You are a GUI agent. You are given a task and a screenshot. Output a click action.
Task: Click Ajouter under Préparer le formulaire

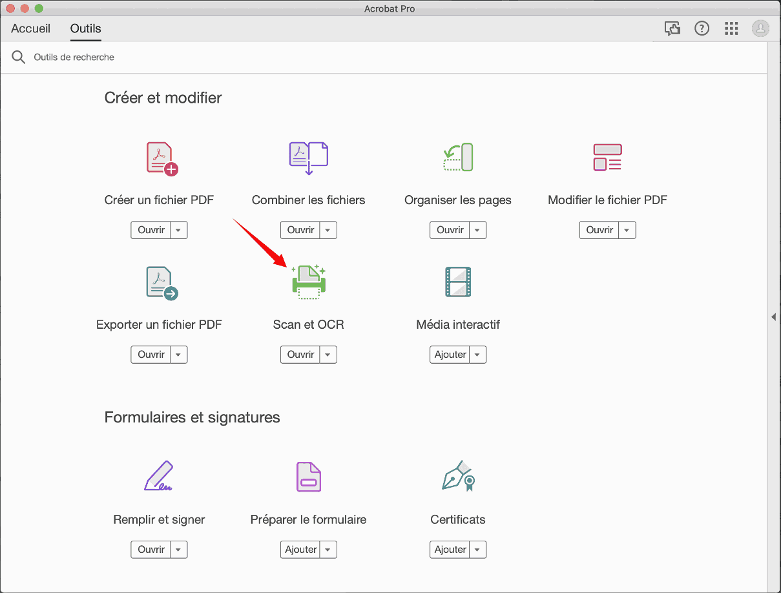(x=300, y=550)
